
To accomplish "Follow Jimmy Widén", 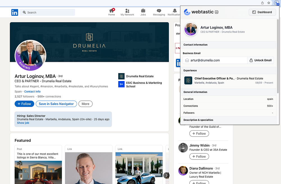I will pyautogui.click(x=199, y=156).
